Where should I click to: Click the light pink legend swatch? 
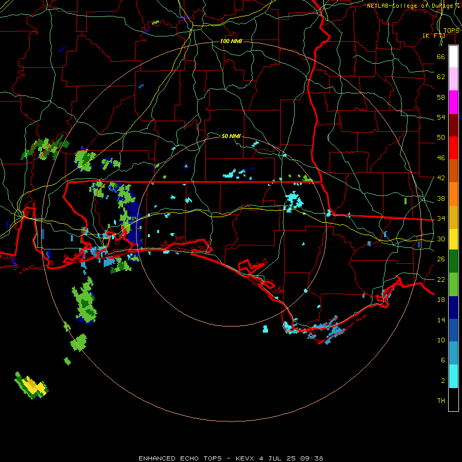tap(453, 79)
